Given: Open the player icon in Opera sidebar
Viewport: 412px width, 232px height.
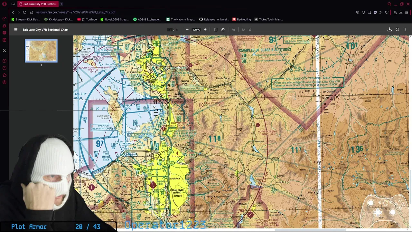Looking at the screenshot, I should pyautogui.click(x=5, y=61).
